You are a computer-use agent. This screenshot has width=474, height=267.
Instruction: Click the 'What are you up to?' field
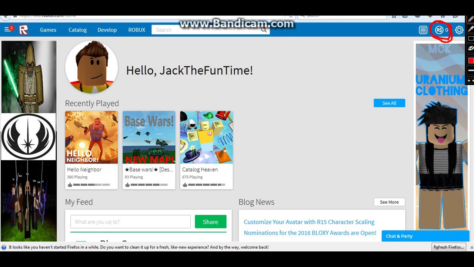click(130, 222)
